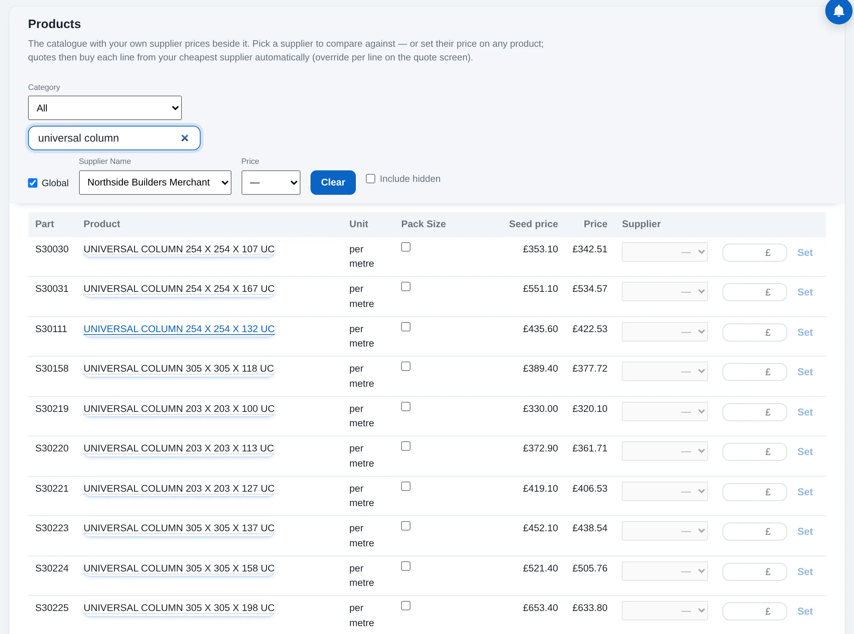This screenshot has height=634, width=854.
Task: Clear the search text with the X icon
Action: 185,138
